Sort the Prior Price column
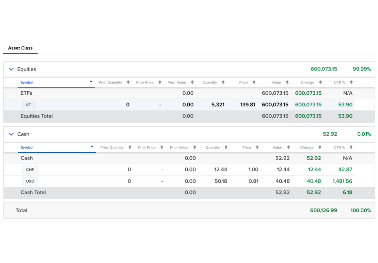The image size is (378, 263). tap(160, 82)
